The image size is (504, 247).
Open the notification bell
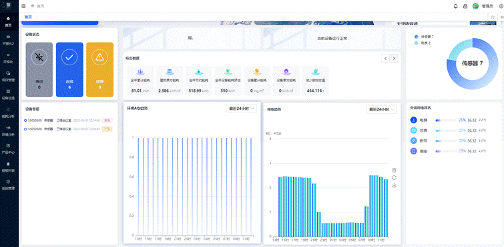(455, 6)
